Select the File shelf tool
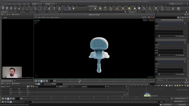 (74, 9)
